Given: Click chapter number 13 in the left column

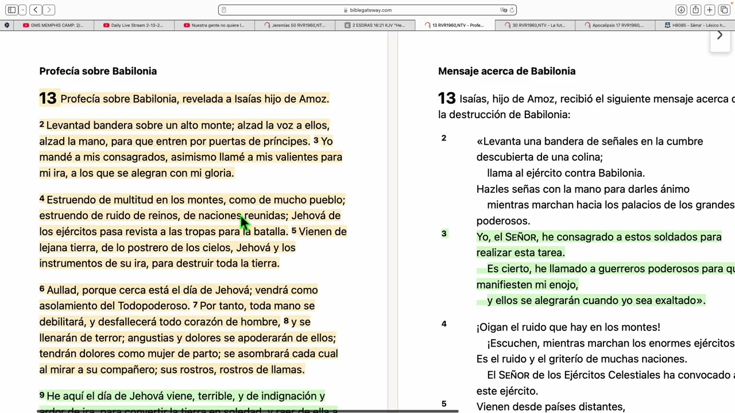Looking at the screenshot, I should (48, 98).
